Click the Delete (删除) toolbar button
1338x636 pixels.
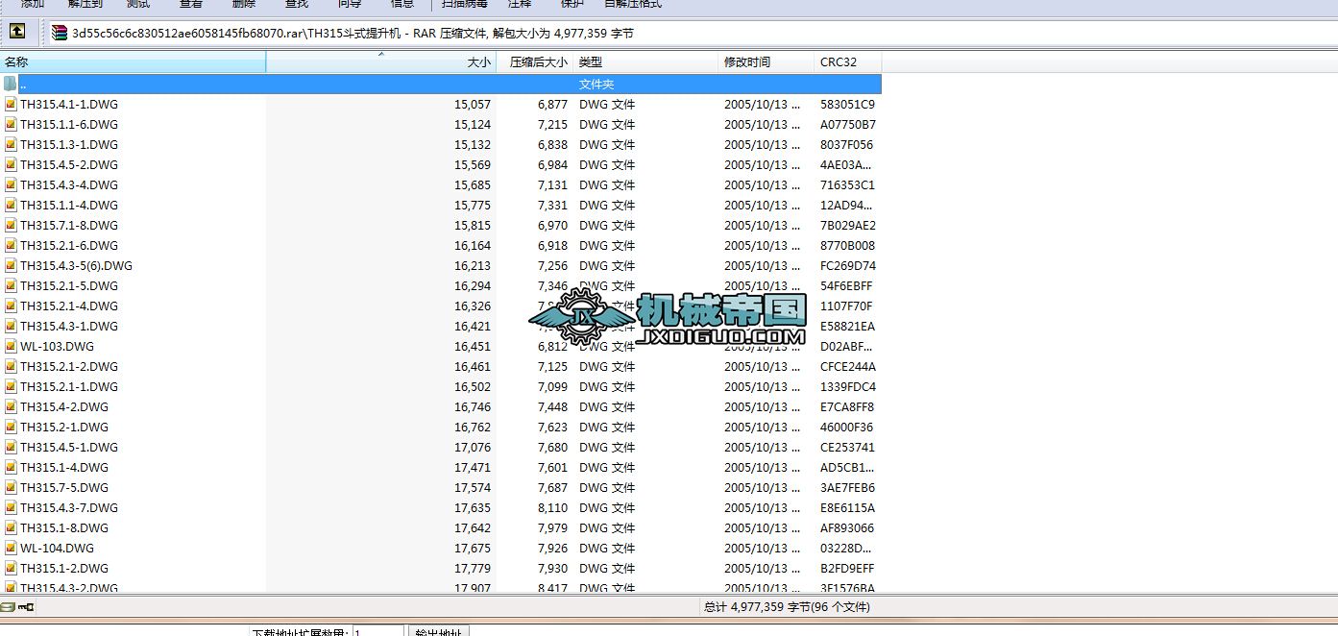pyautogui.click(x=243, y=4)
